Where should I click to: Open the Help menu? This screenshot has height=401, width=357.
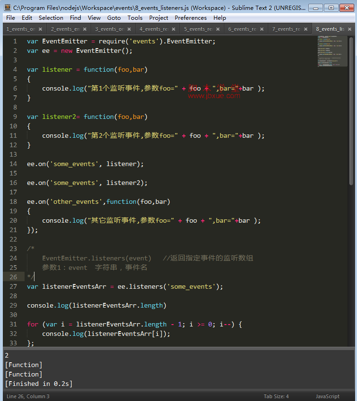[x=220, y=18]
